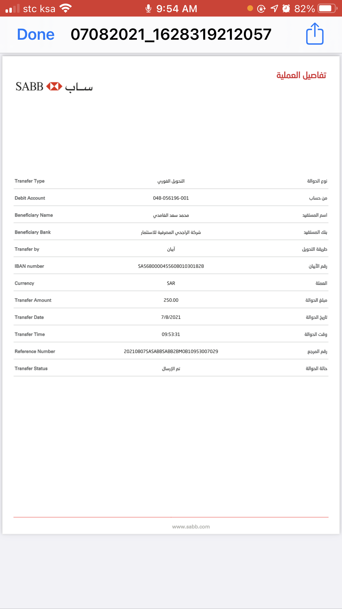Tap Done to close the document
Viewport: 342px width, 609px height.
36,34
